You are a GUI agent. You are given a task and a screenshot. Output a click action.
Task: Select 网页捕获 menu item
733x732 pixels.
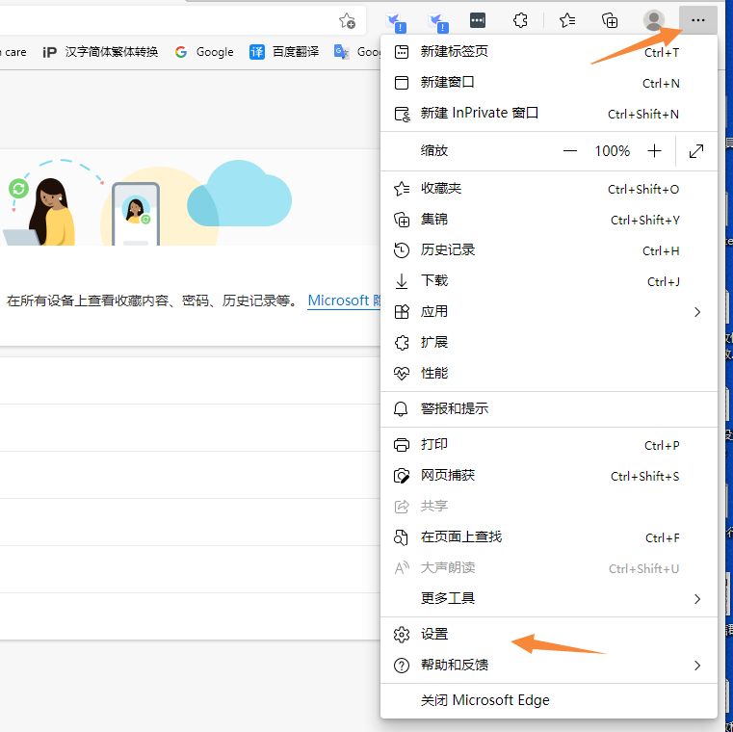pyautogui.click(x=549, y=476)
